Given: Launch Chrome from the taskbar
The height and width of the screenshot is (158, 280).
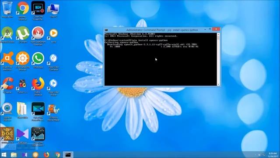Looking at the screenshot, I should coord(57,154).
